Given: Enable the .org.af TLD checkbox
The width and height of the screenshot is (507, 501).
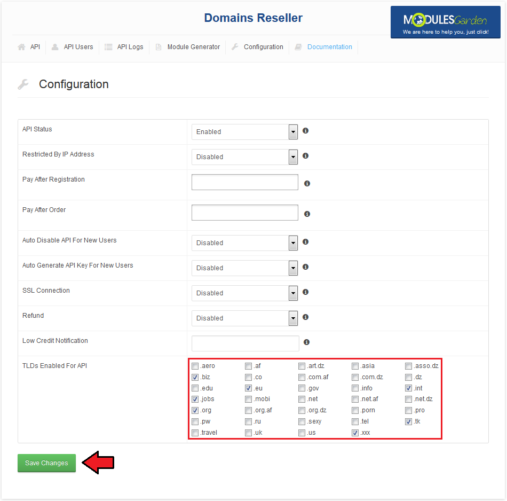Looking at the screenshot, I should (x=248, y=410).
